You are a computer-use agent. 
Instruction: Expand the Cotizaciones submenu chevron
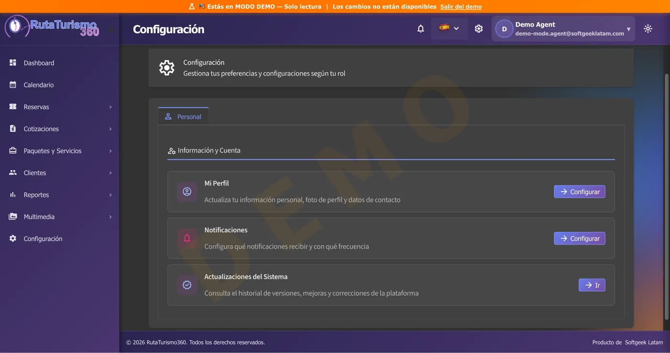tap(110, 129)
